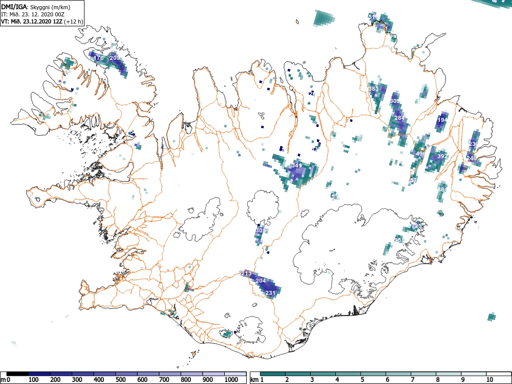Click the visibility value '725' on the map
This screenshot has width=512, height=384.
(x=417, y=226)
